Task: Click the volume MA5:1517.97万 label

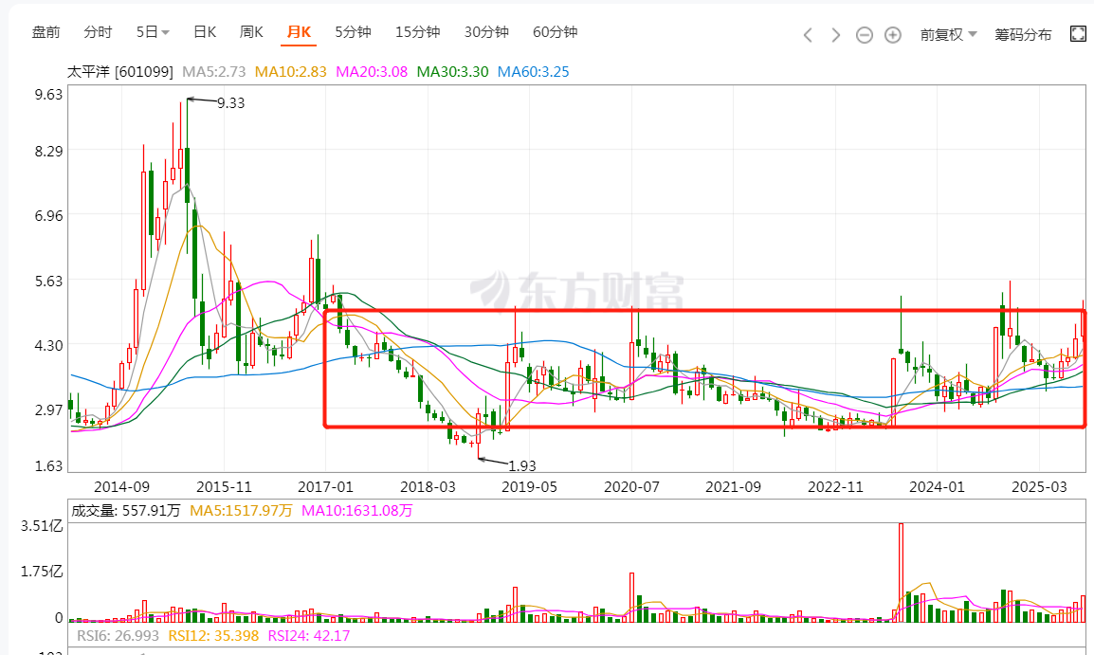Action: (241, 511)
